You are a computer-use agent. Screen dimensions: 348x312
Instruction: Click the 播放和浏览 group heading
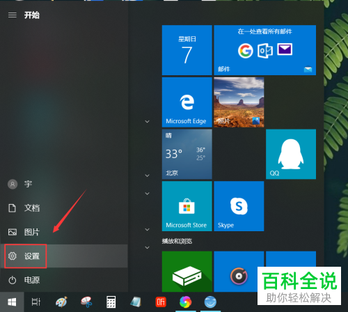pyautogui.click(x=177, y=241)
